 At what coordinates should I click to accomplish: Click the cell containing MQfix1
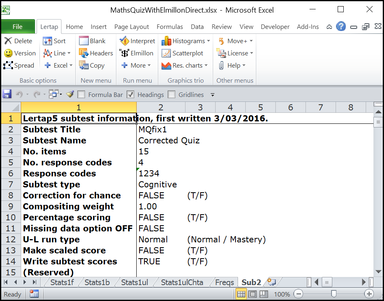coord(161,129)
